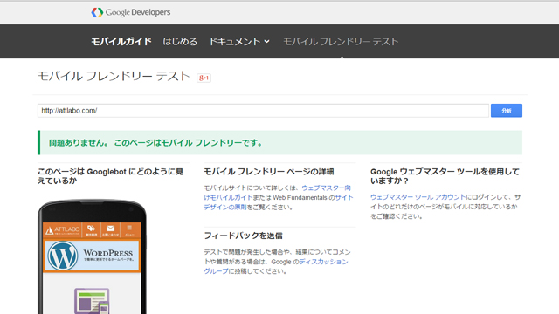The image size is (559, 314).
Task: Click the purple website layout icon in preview
Action: (92, 301)
